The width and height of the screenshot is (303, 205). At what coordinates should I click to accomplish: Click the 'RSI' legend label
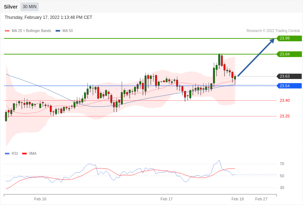[15, 153]
